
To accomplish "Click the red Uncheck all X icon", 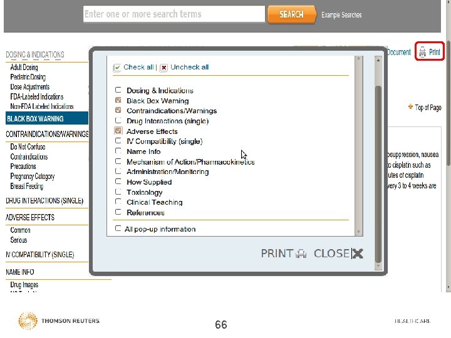I will click(163, 68).
